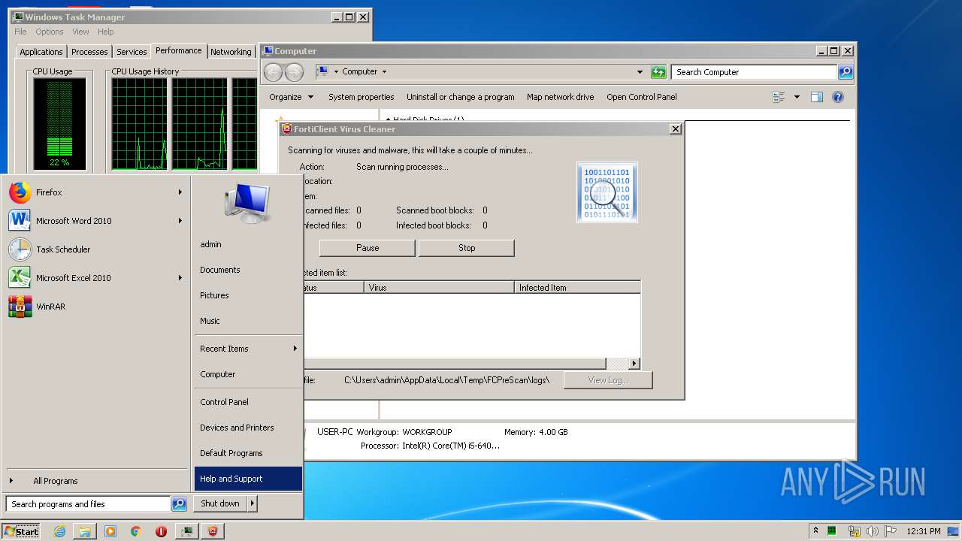The height and width of the screenshot is (541, 962).
Task: Click Search programs and files field
Action: pos(89,504)
